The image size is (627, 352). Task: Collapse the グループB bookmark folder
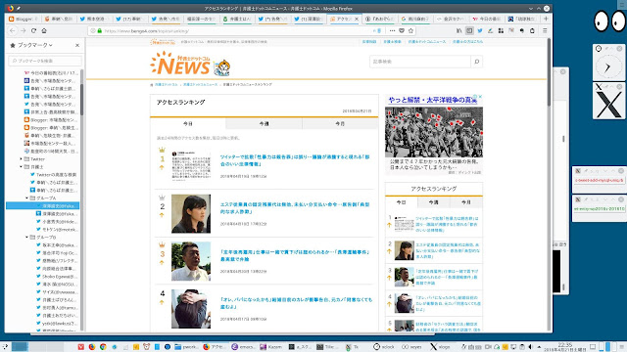pos(26,237)
